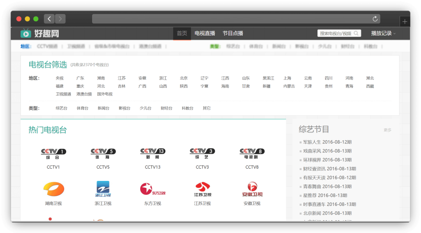This screenshot has width=421, height=233.
Task: Open the 湖南卫视 channel logo
Action: (x=53, y=189)
